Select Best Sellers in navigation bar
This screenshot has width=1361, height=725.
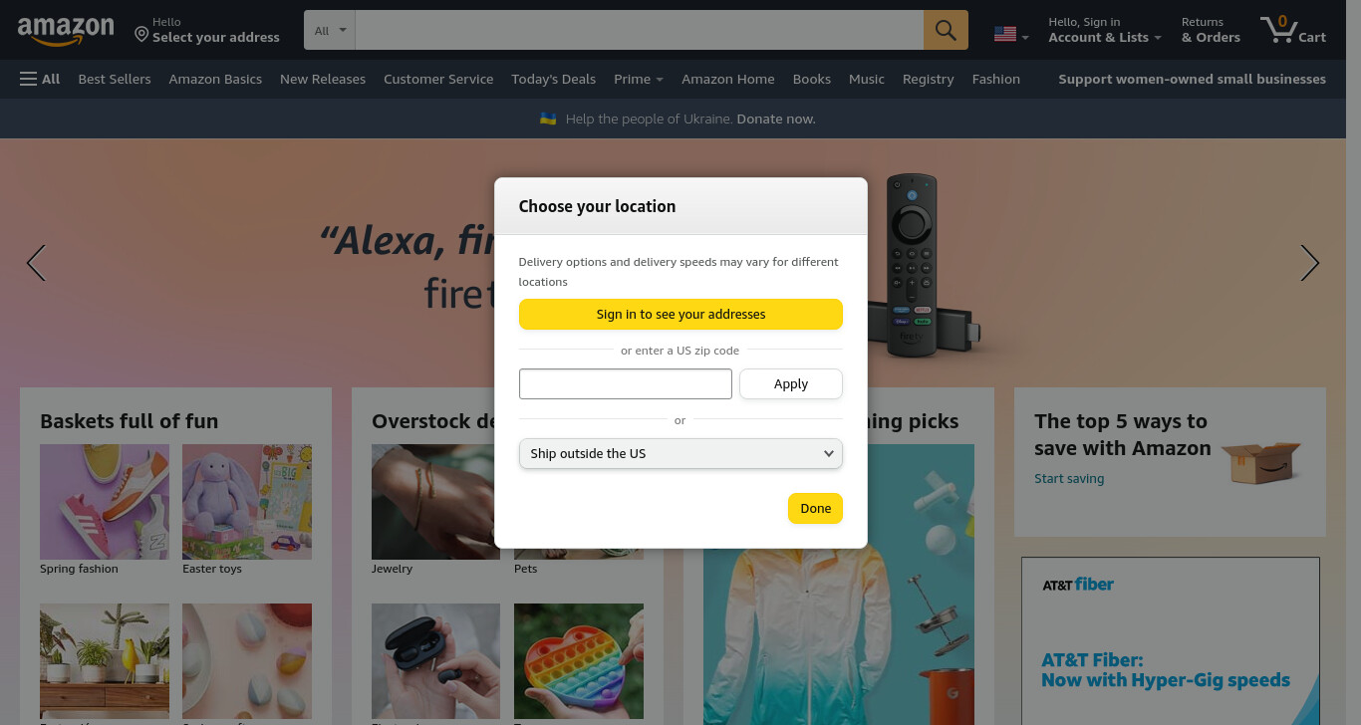point(115,79)
